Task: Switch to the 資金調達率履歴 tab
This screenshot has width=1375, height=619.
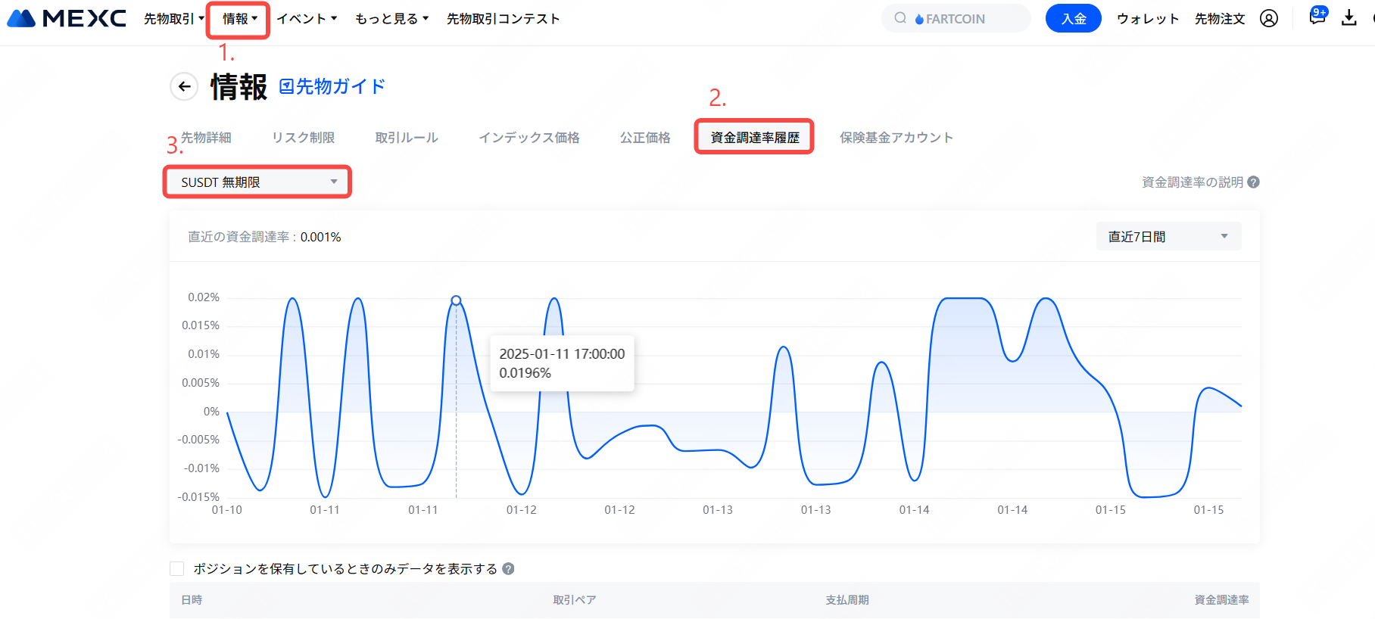Action: pyautogui.click(x=754, y=138)
